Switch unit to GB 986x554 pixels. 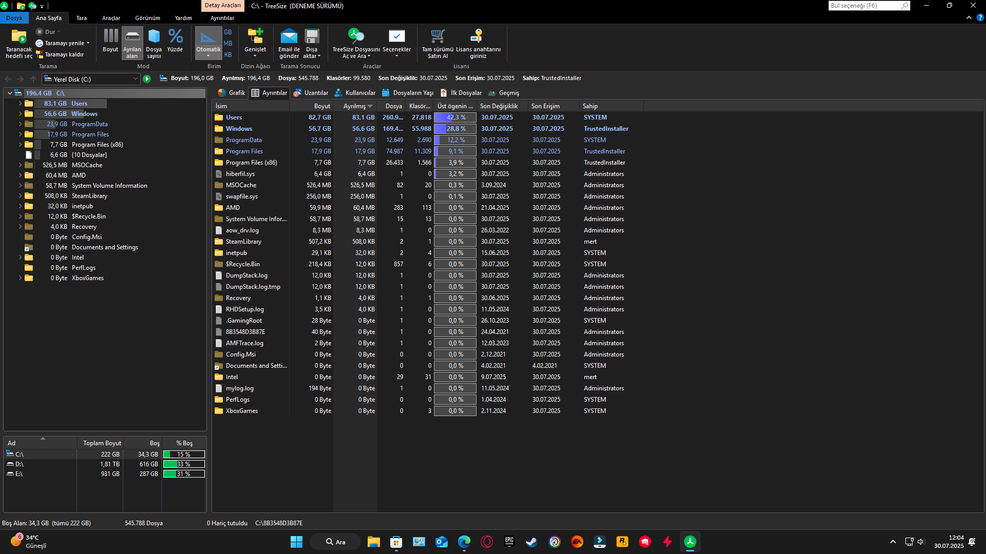(227, 32)
